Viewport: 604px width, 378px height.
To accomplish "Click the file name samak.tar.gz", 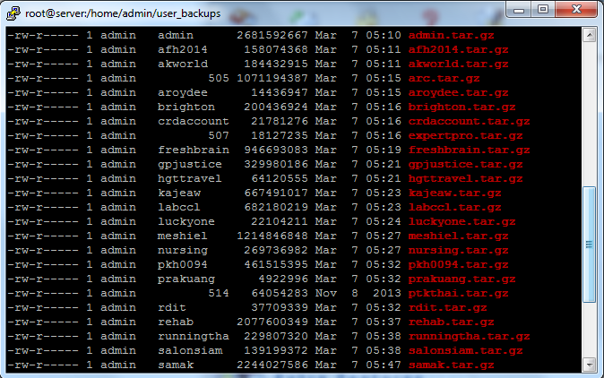I will tap(451, 365).
